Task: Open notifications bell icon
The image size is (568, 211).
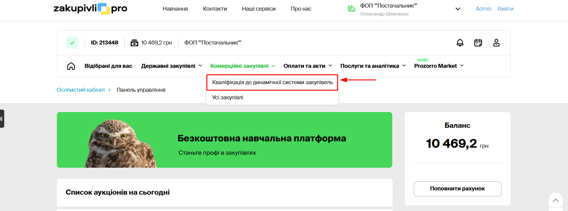Action: pos(460,43)
